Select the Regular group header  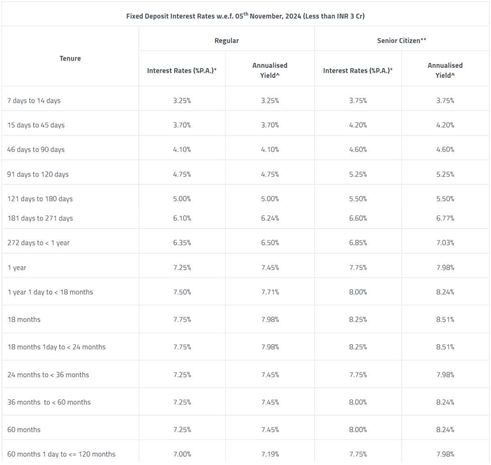pos(226,41)
